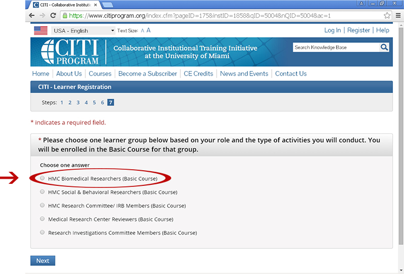Select Medical Research Center Reviewers option
This screenshot has width=404, height=274.
pyautogui.click(x=42, y=219)
